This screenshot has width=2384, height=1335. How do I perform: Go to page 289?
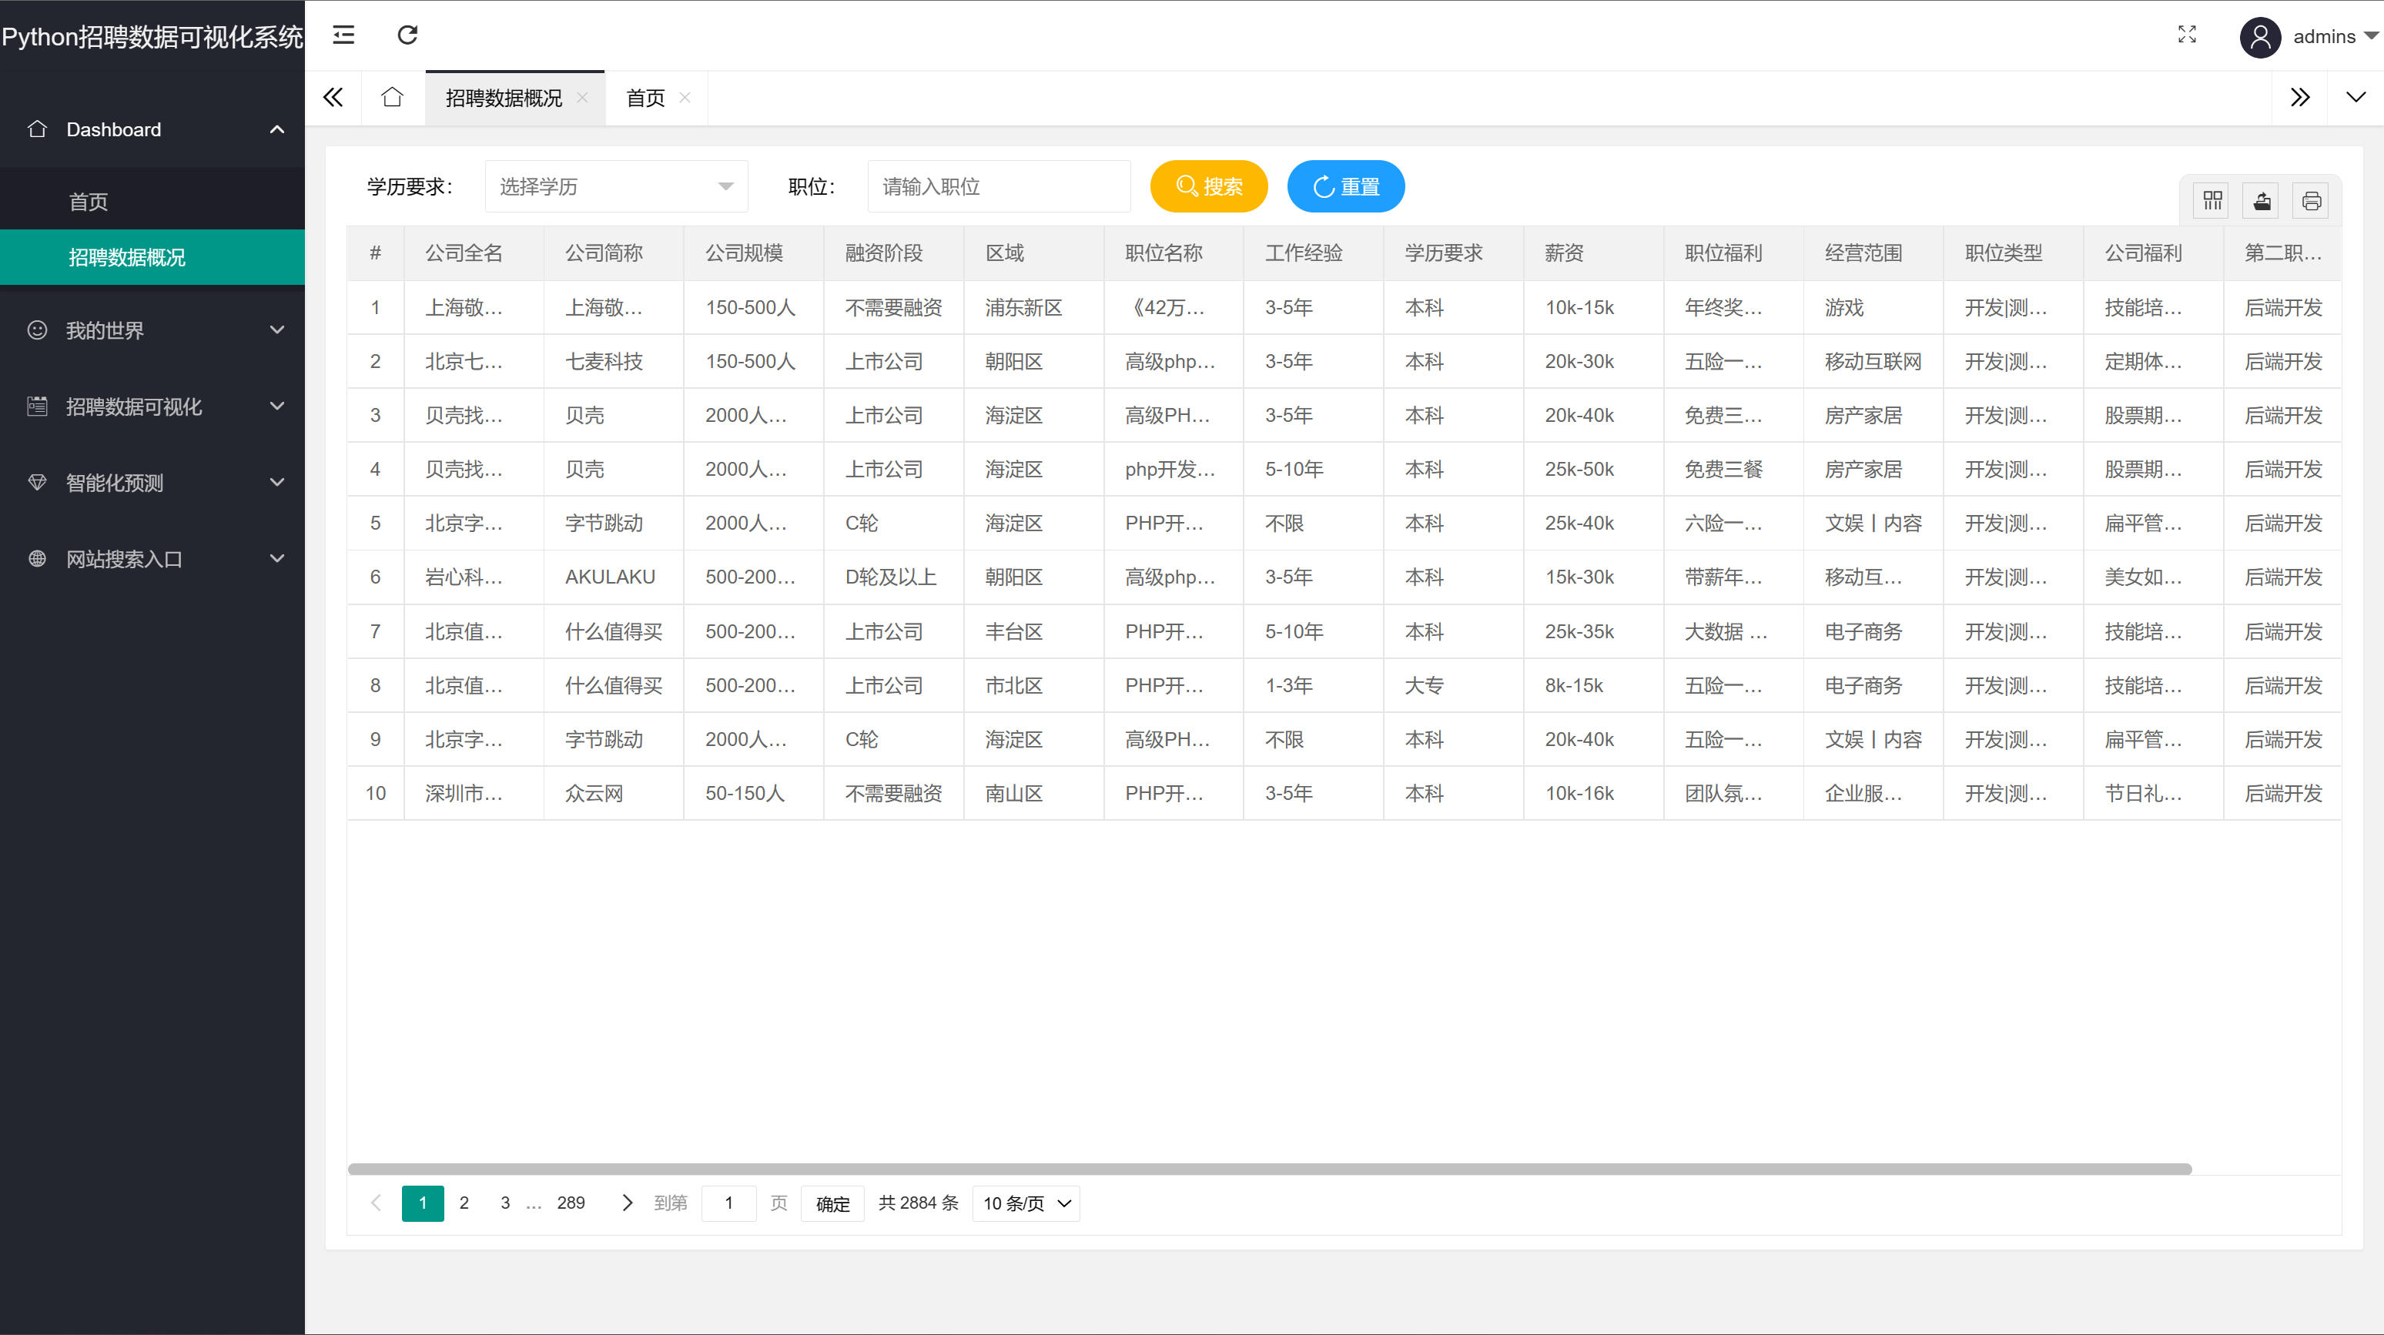pos(571,1203)
